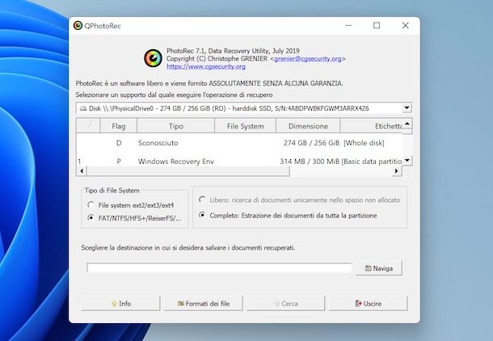
Task: Click the 274 GB / 256 GiB size cell
Action: coord(311,143)
